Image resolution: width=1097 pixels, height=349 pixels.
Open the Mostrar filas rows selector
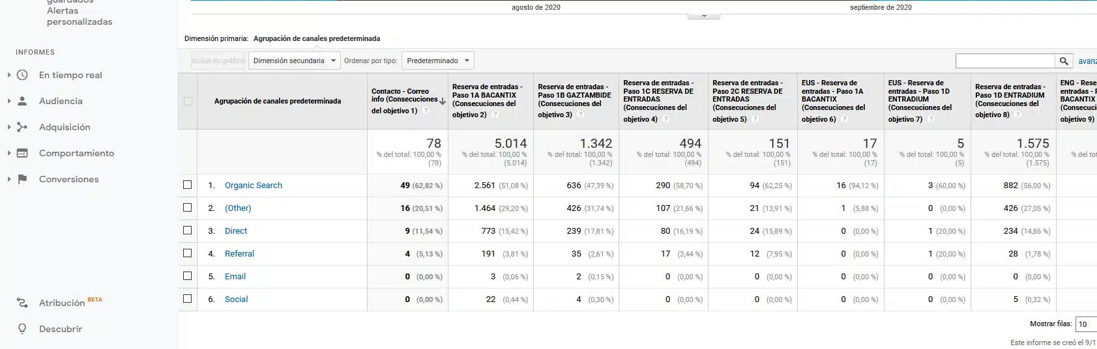click(1087, 324)
